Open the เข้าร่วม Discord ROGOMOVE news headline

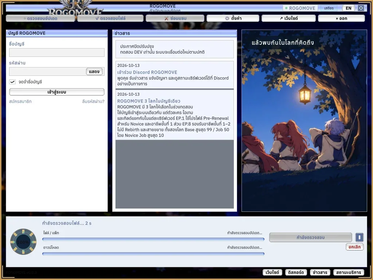[x=147, y=72]
